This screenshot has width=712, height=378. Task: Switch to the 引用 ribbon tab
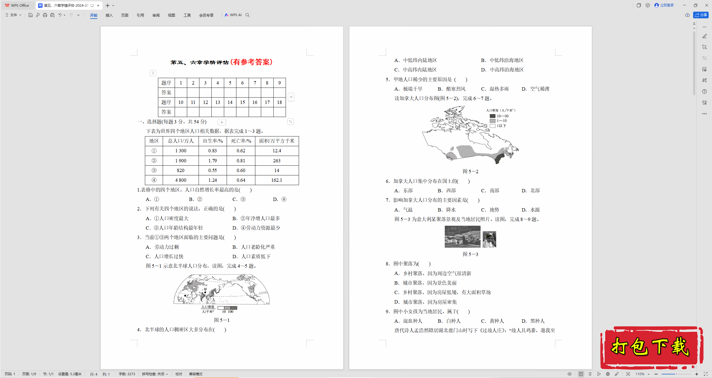point(140,15)
